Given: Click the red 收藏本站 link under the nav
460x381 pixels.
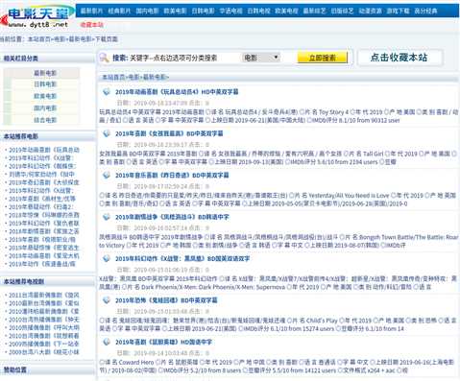Looking at the screenshot, I should click(91, 24).
